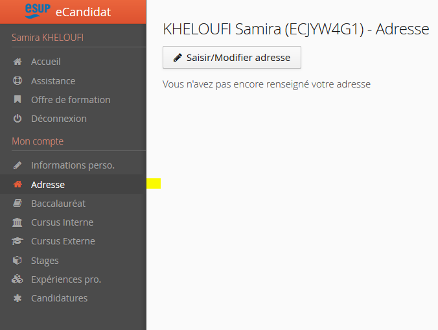Click the power icon beside Déconnexion
Viewport: 438px width, 330px height.
click(x=17, y=119)
